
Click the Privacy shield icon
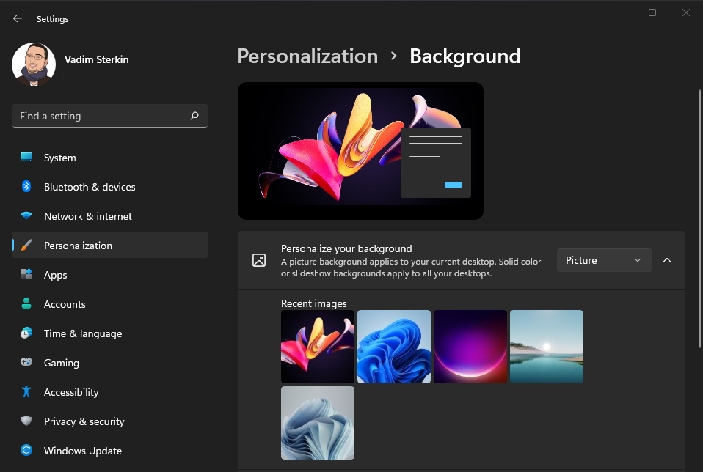click(x=26, y=421)
